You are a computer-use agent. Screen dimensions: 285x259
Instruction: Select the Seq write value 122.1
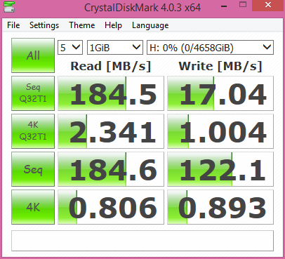pyautogui.click(x=220, y=169)
